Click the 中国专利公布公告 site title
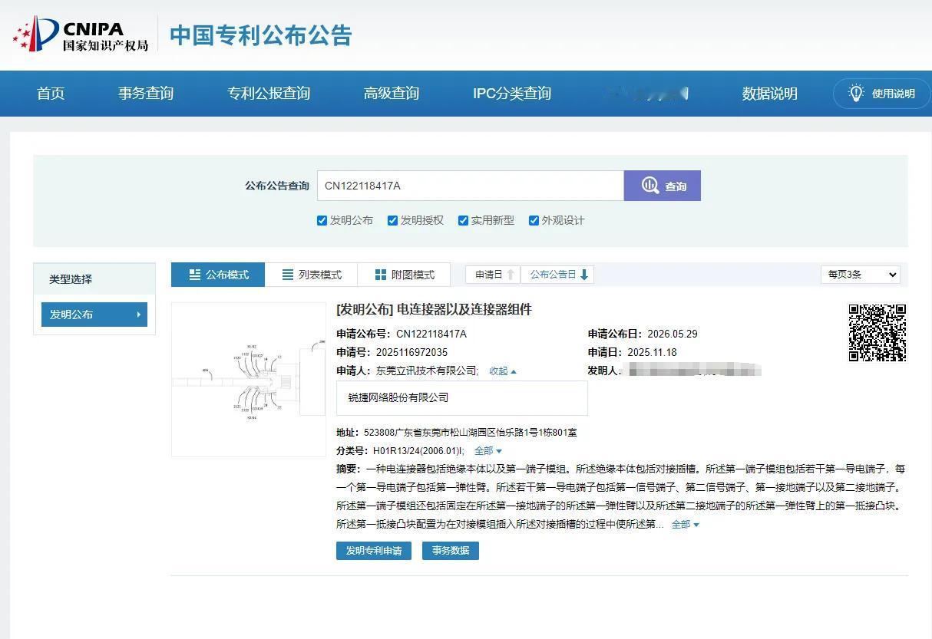 tap(261, 35)
